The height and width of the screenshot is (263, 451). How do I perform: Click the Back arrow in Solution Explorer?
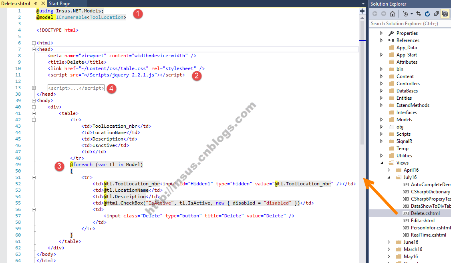click(375, 14)
